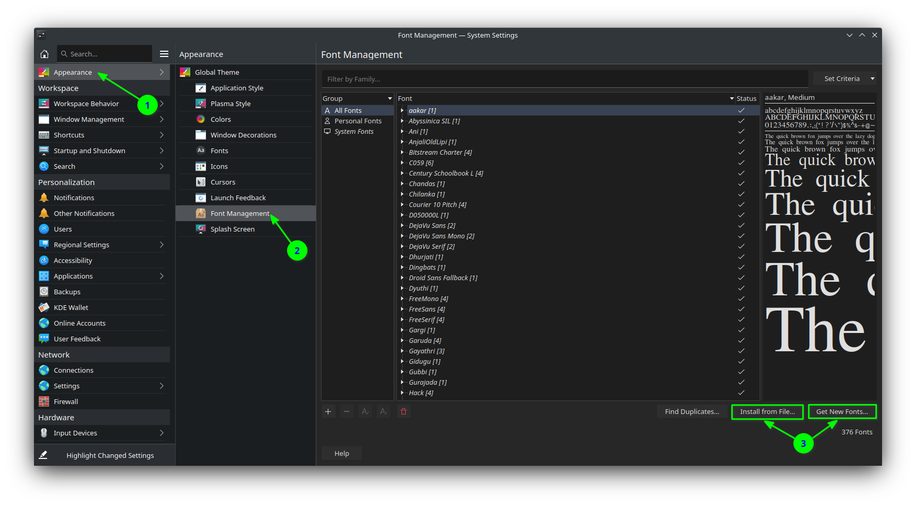Click the plus icon to create a font group
Screen dimensions: 916x506
click(328, 412)
